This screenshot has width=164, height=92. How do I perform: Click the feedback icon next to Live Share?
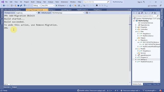coord(161,6)
